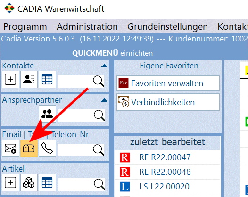The width and height of the screenshot is (248, 197).
Task: Open the Ansprechpartner people icon
Action: (x=47, y=114)
